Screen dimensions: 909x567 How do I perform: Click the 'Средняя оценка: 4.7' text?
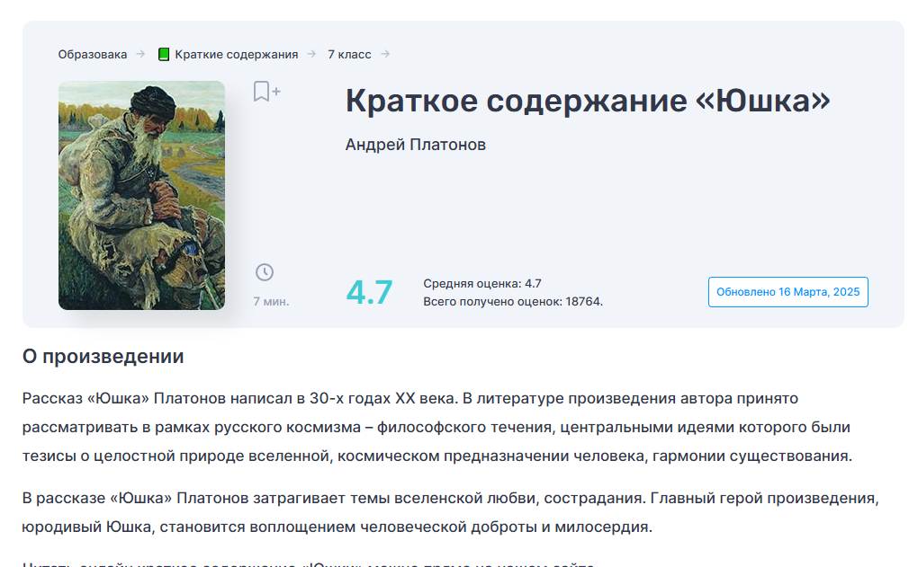pyautogui.click(x=482, y=284)
